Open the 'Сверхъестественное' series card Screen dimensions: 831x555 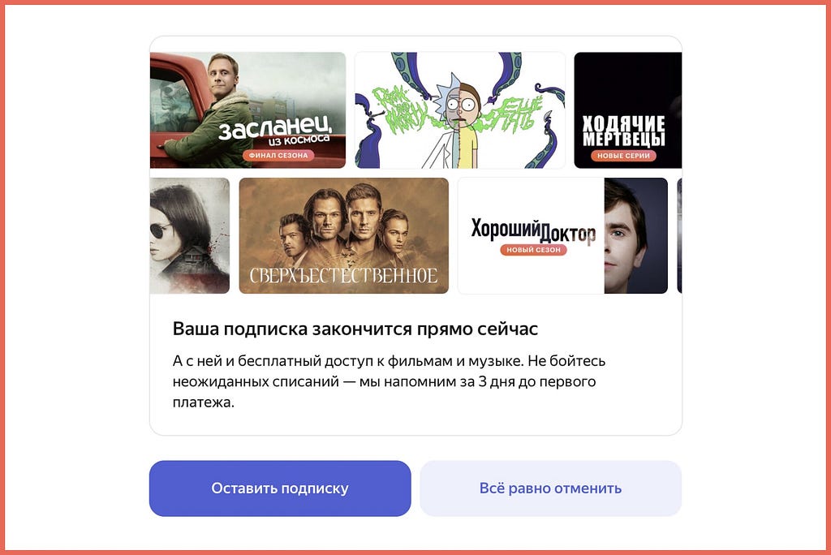pos(344,235)
